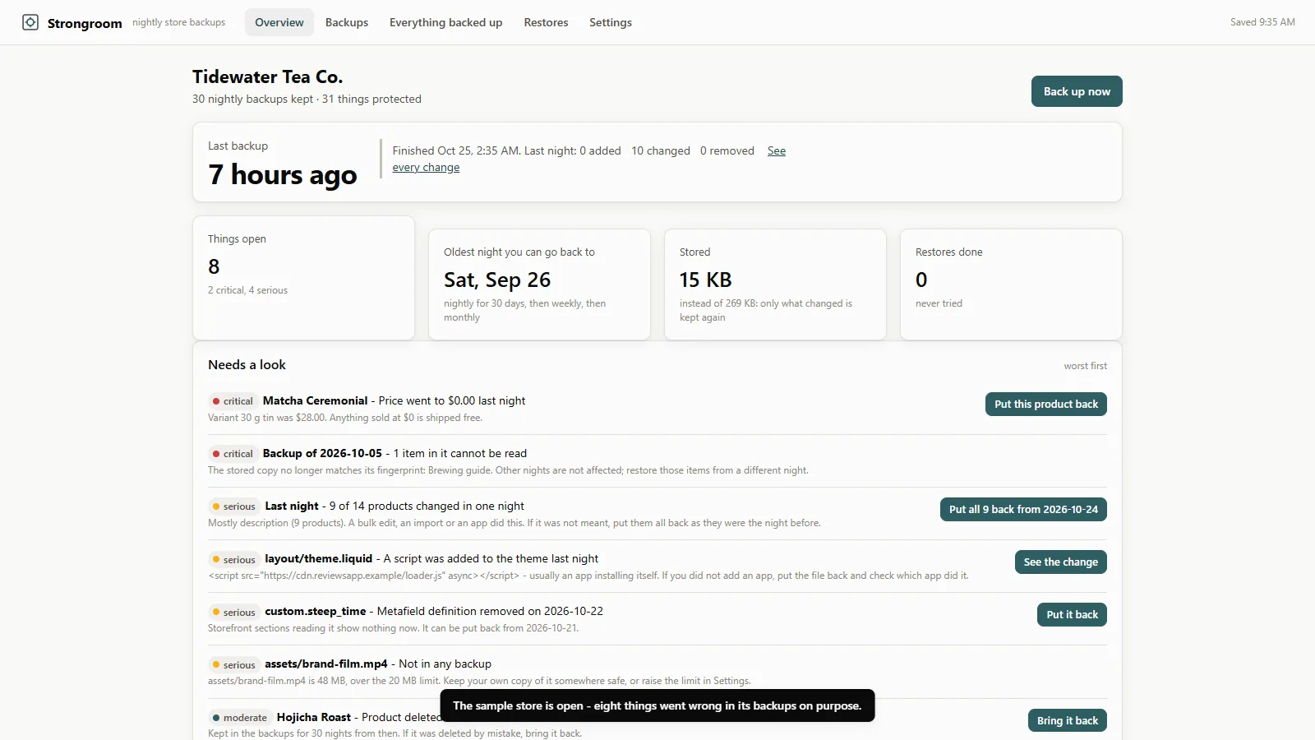Click Put this product back for Matcha Ceremonial

pyautogui.click(x=1046, y=404)
